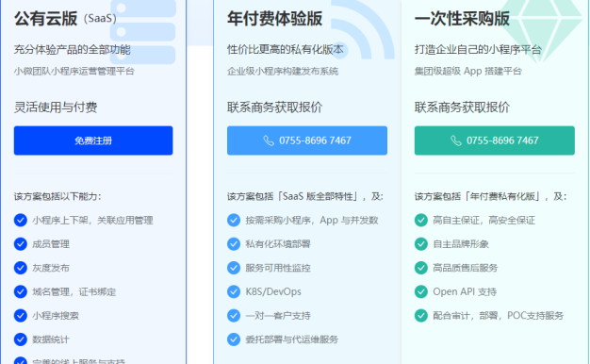Viewport: 590px width, 364px height.
Task: Click check icon beside 小程序搜索
Action: tap(21, 316)
